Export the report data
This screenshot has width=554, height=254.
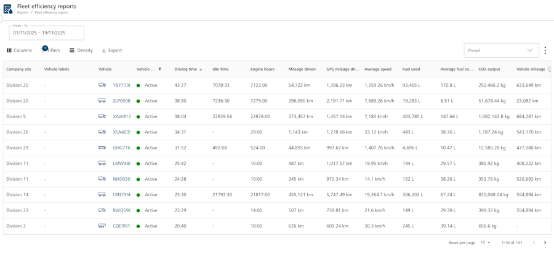tap(111, 50)
